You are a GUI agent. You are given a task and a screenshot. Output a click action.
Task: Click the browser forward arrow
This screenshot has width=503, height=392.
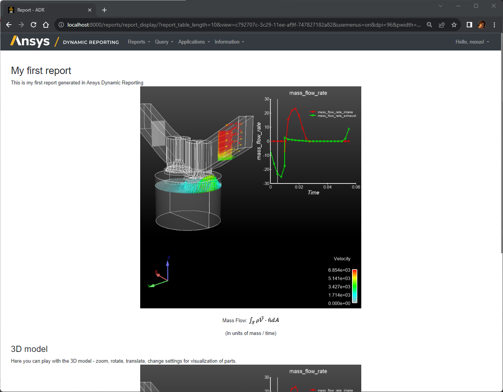(x=21, y=25)
